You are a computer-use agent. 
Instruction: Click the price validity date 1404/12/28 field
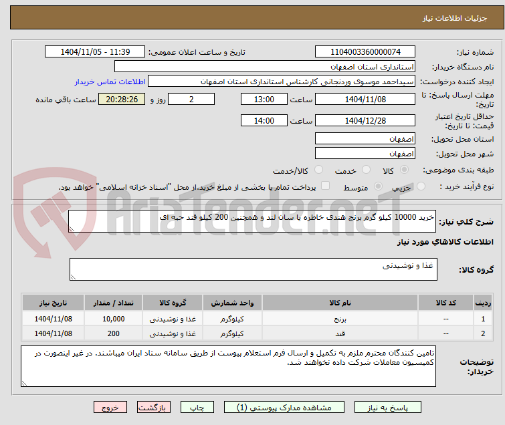[x=365, y=120]
